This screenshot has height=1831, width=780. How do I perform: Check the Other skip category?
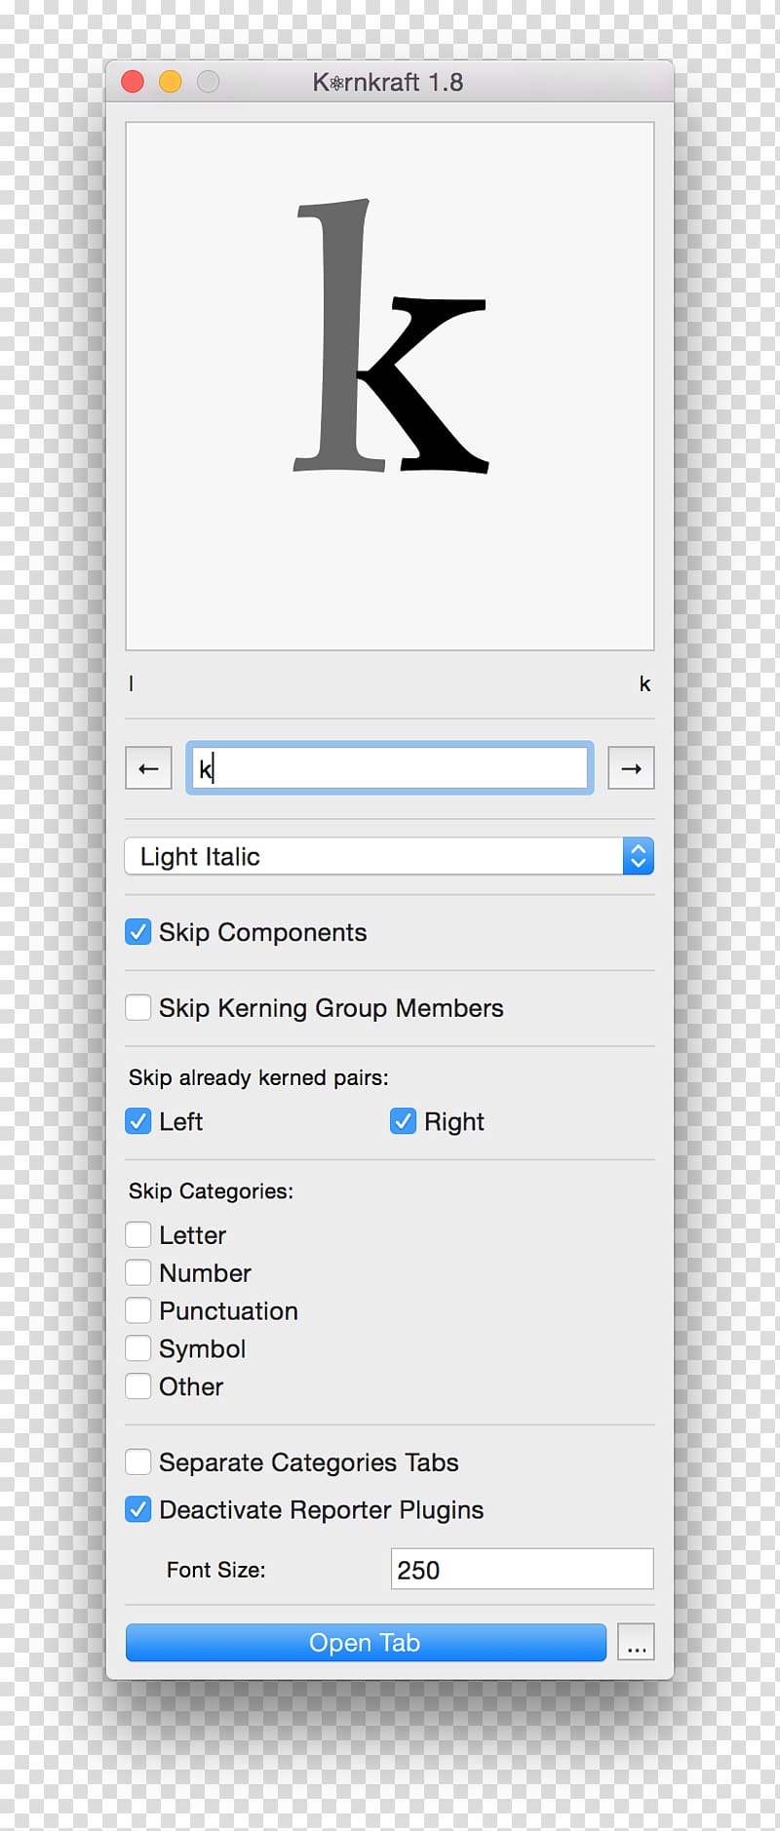138,1386
